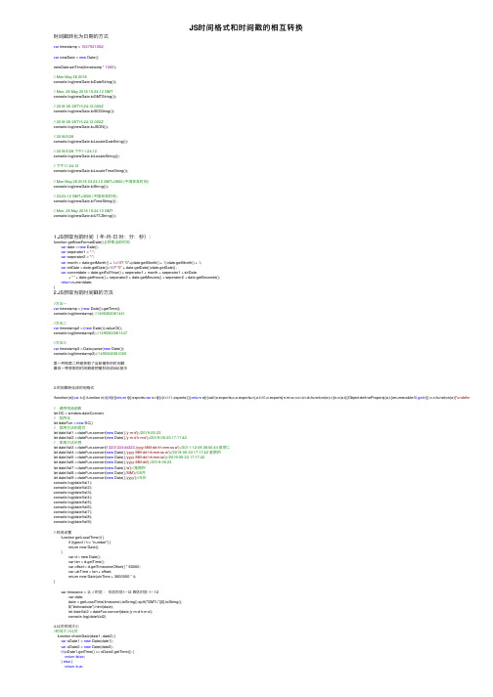Click the line "console.log(newDate.toLocaleTimeString());"
Image resolution: width=493 pixels, height=697 pixels.
pyautogui.click(x=91, y=171)
